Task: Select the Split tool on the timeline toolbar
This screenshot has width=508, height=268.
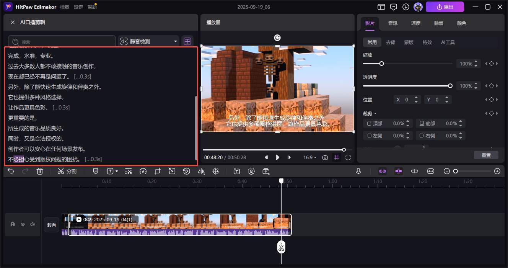Action: point(67,171)
